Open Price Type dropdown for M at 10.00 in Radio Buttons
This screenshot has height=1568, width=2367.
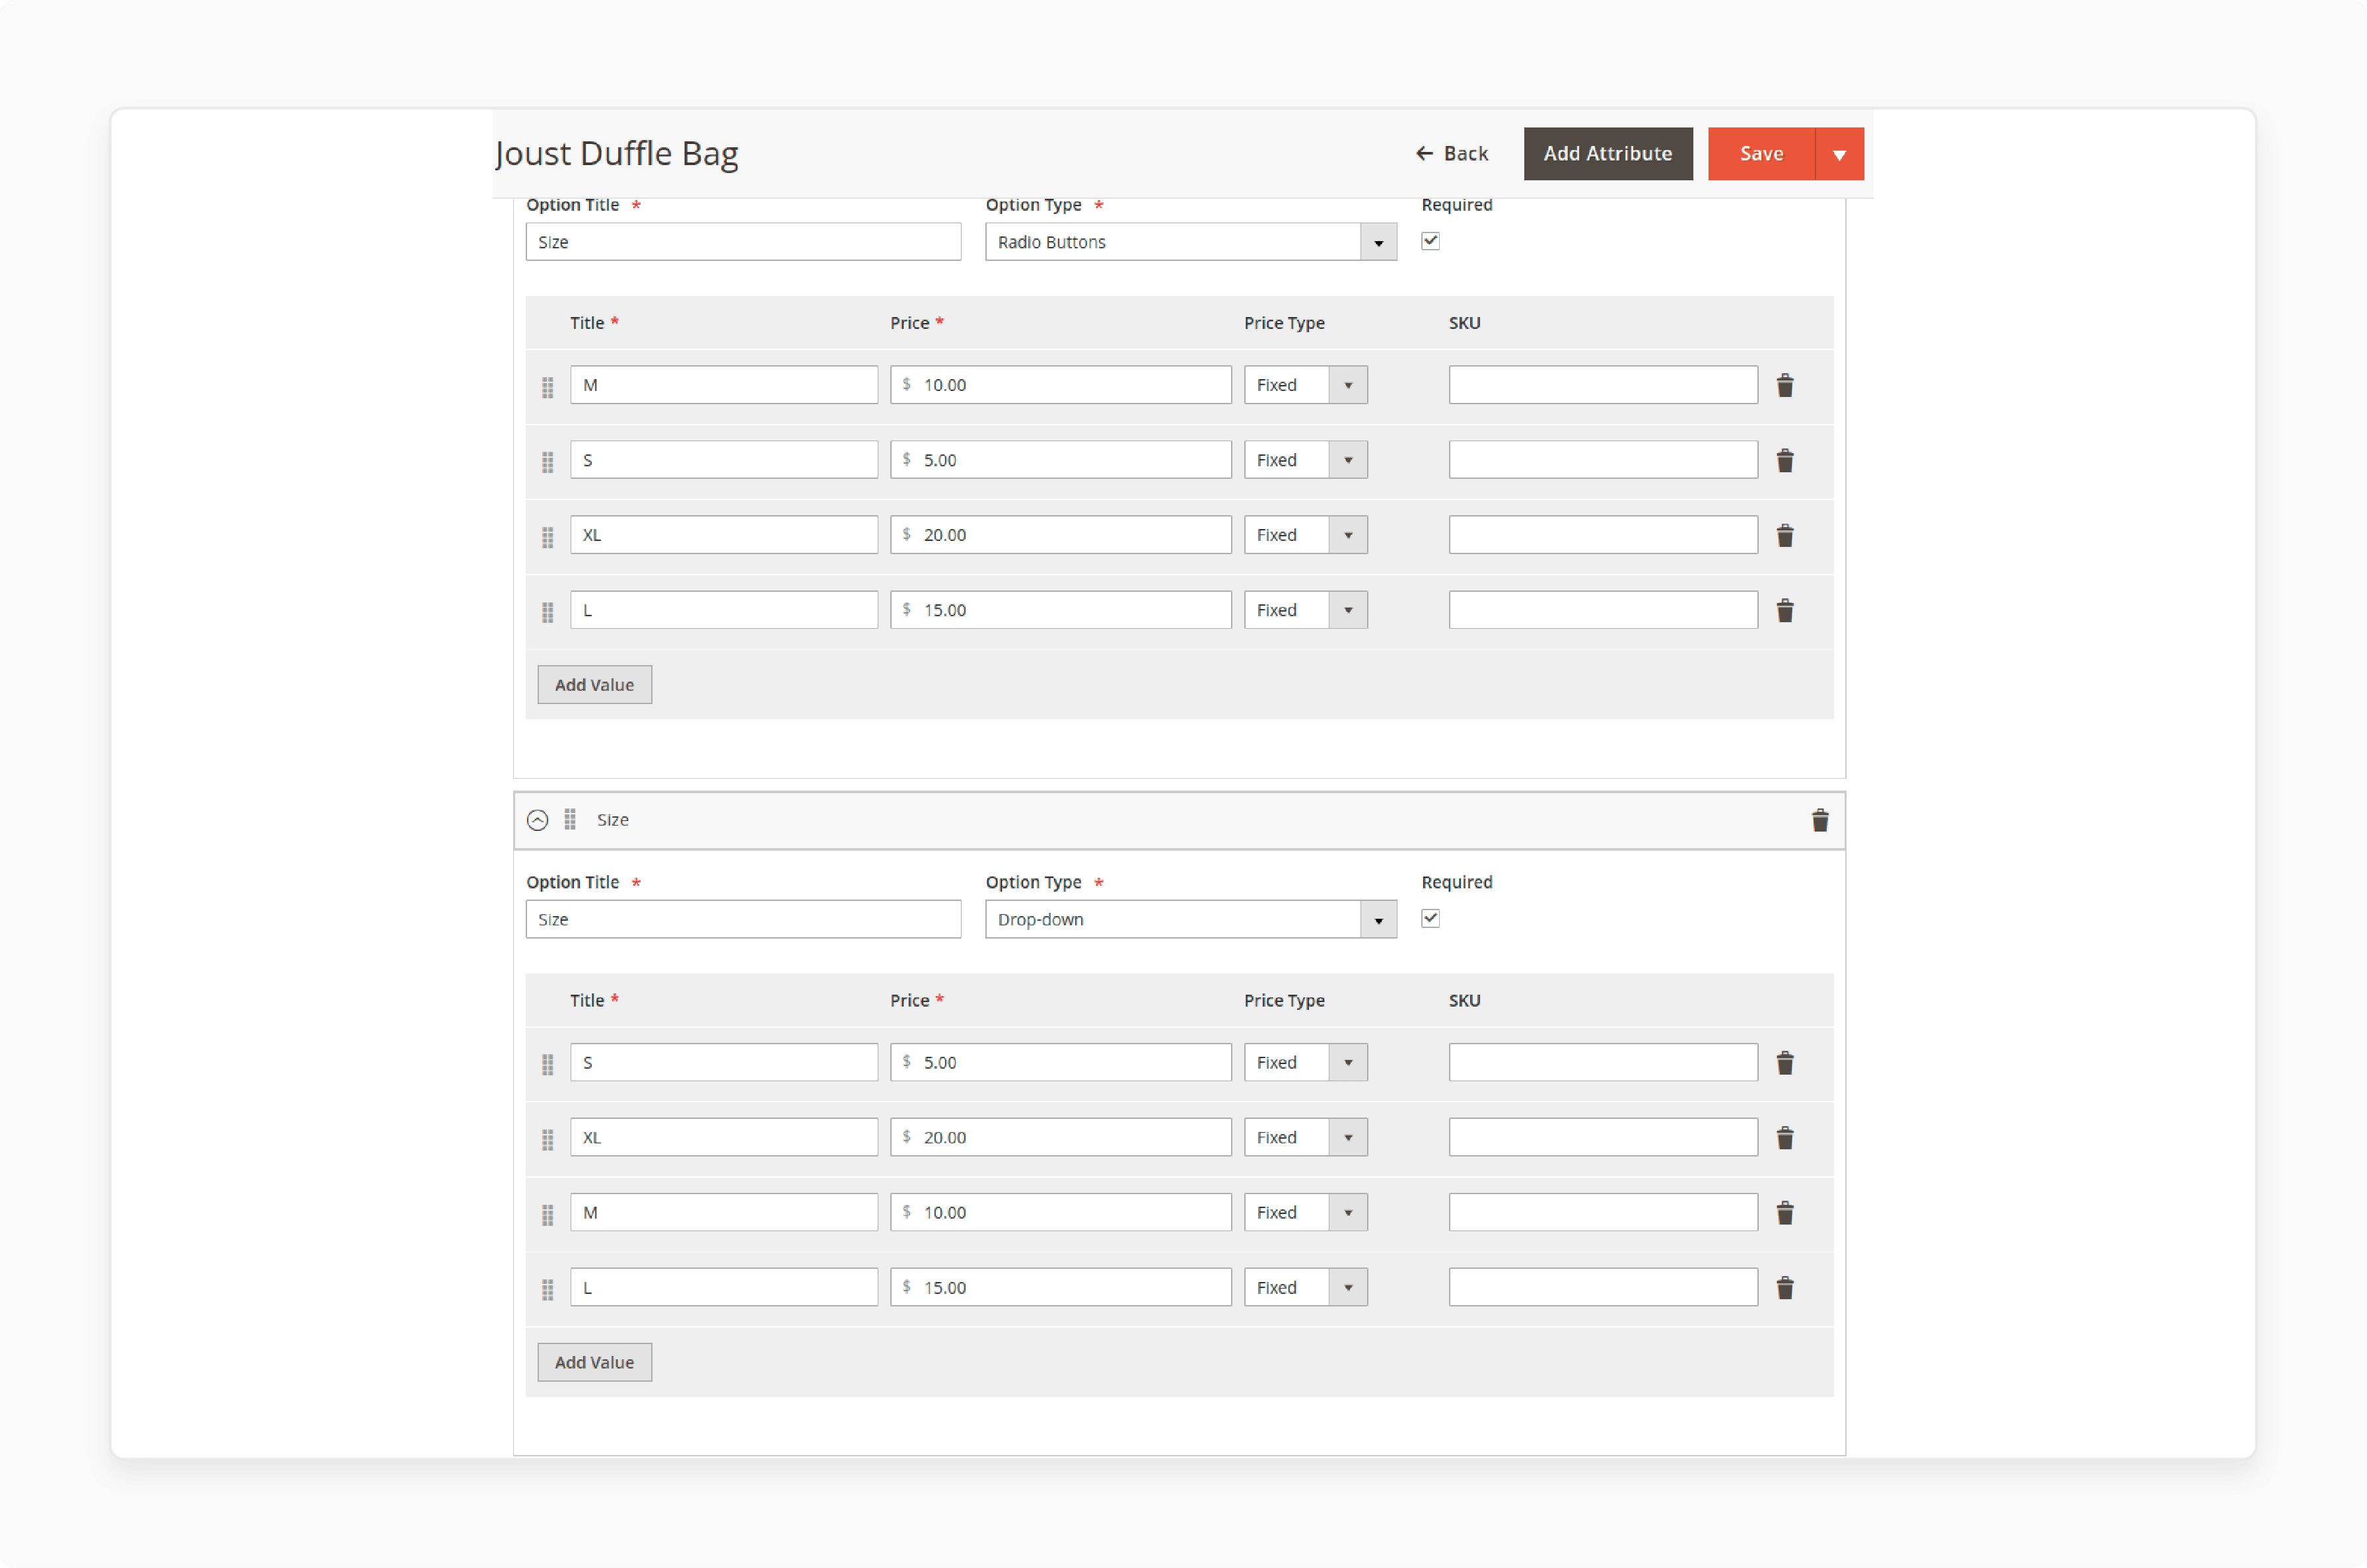[1305, 385]
